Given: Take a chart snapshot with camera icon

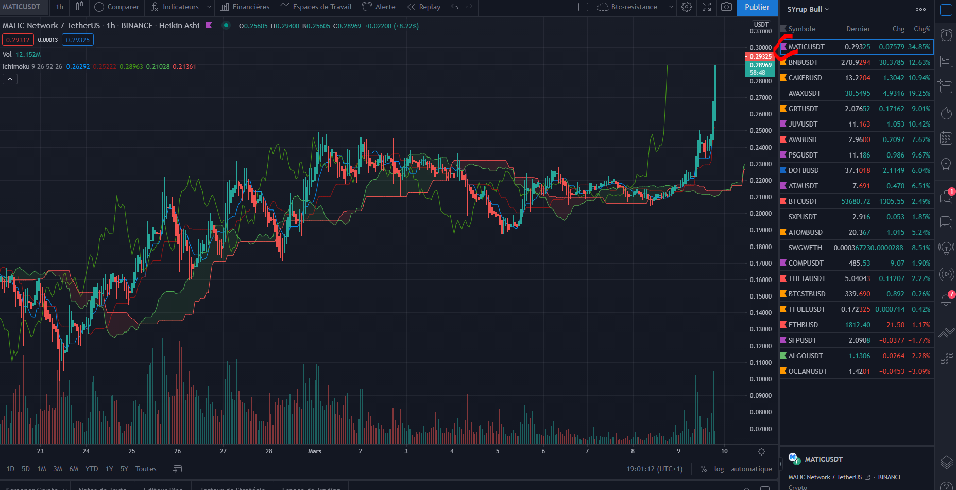Looking at the screenshot, I should 726,7.
